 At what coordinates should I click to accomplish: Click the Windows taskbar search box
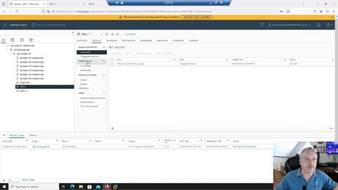point(34,186)
